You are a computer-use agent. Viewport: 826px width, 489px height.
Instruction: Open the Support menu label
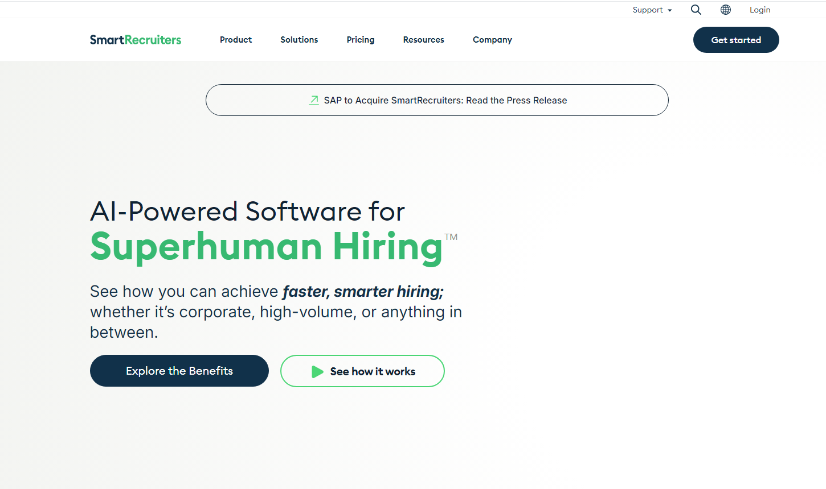647,10
